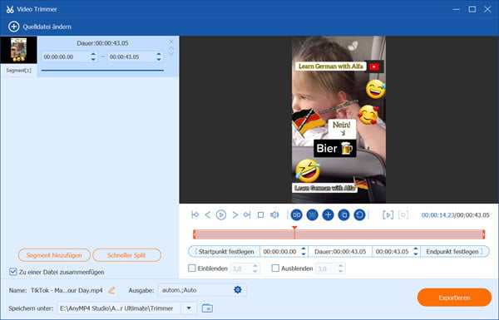
Task: Stop playback with the square stop icon
Action: (260, 215)
